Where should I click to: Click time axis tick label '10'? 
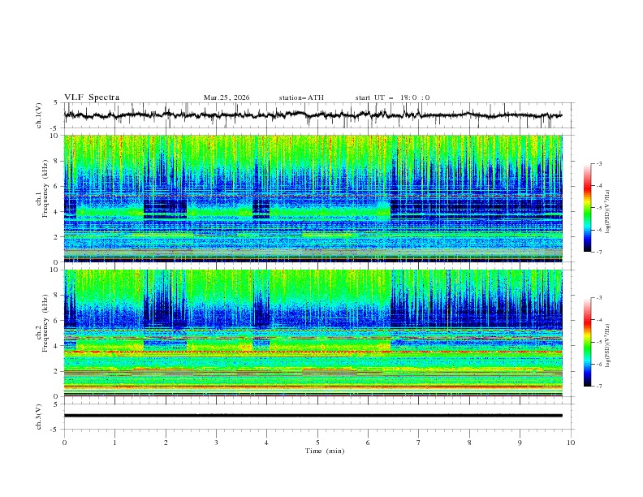pyautogui.click(x=571, y=443)
